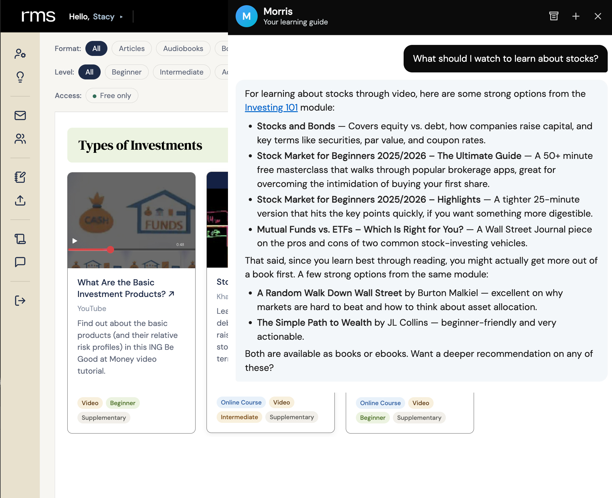The image size is (612, 498).
Task: Click the video progress bar scrubber
Action: point(110,250)
